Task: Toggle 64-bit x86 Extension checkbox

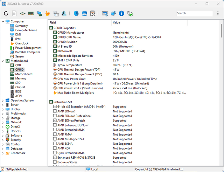Action: click(x=55, y=106)
